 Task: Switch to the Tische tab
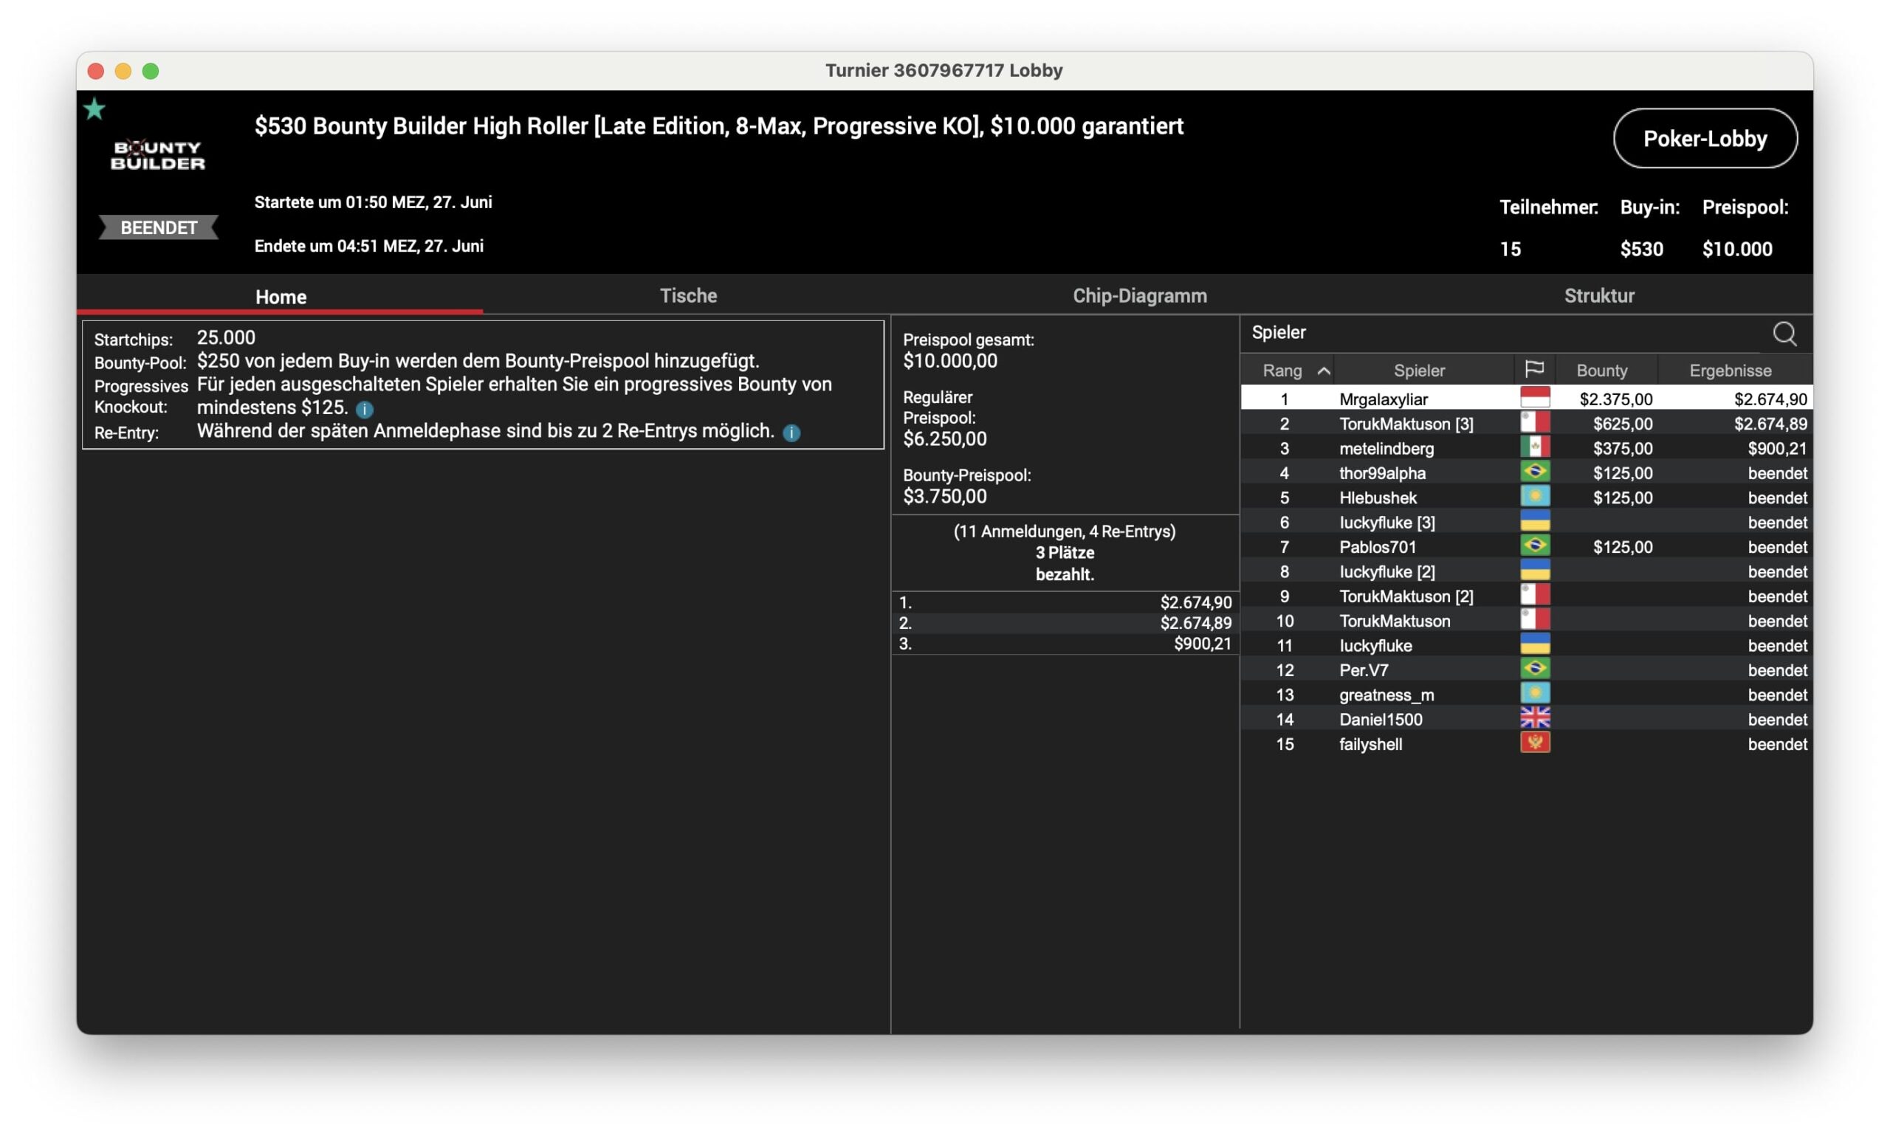tap(687, 295)
